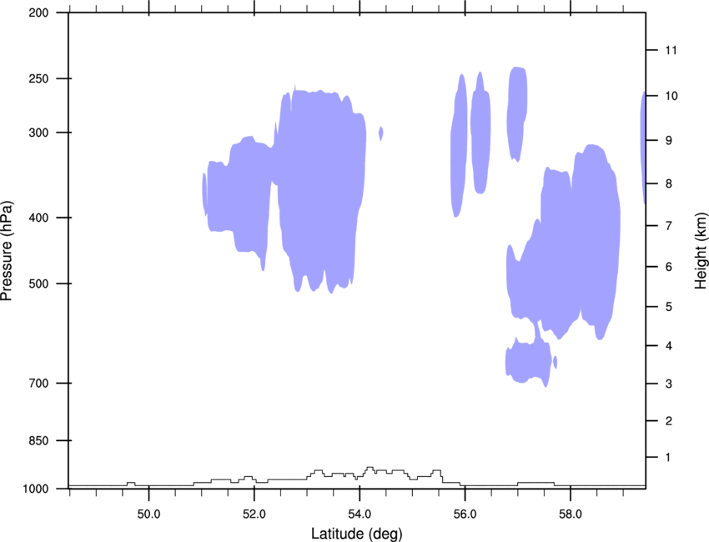The image size is (709, 542).
Task: Click the 700 pressure tick label
Action: (38, 384)
